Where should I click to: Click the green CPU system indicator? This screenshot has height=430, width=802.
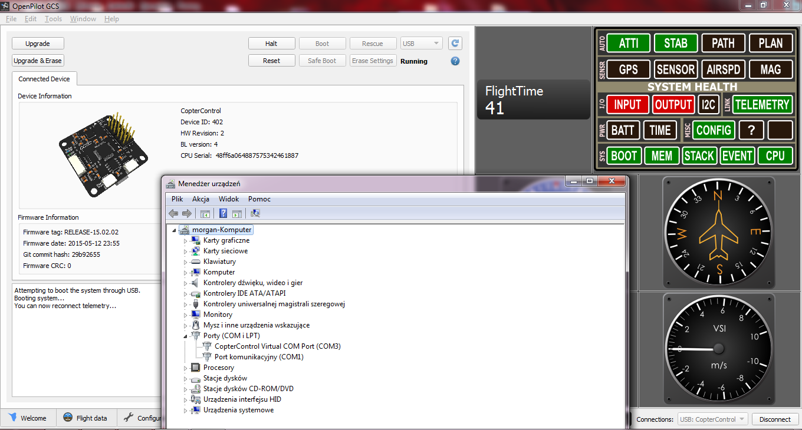[x=775, y=156]
